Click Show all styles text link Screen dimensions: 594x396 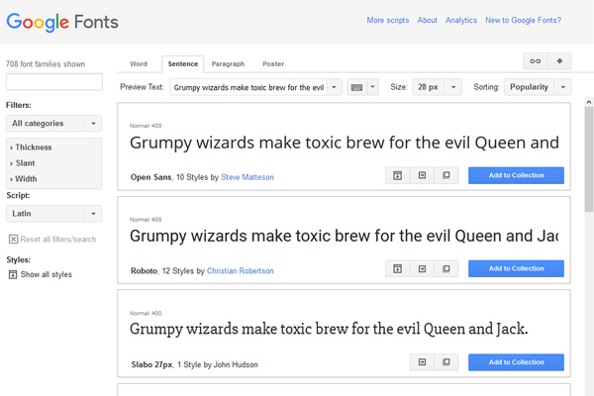pos(47,274)
